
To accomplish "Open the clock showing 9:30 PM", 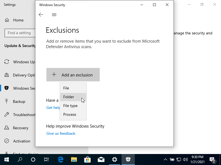I will (x=197, y=159).
